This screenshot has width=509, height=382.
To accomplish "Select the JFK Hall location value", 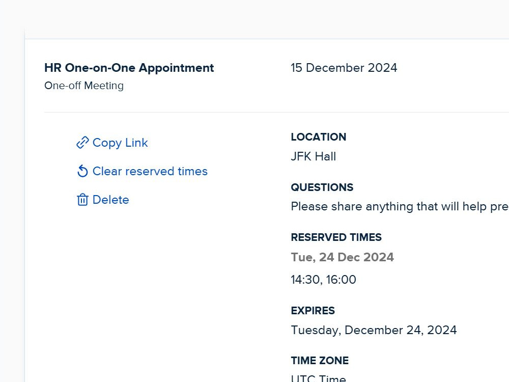I will pos(313,156).
